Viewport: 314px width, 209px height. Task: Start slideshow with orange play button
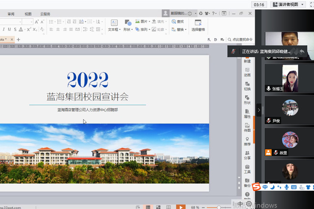coord(181,207)
